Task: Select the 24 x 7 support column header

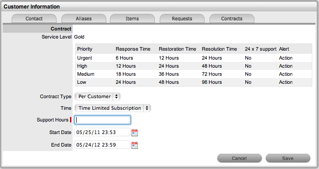Action: click(261, 49)
